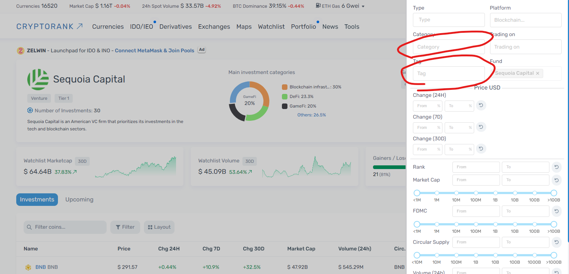Switch to the Upcoming tab
The width and height of the screenshot is (569, 274).
tap(79, 200)
